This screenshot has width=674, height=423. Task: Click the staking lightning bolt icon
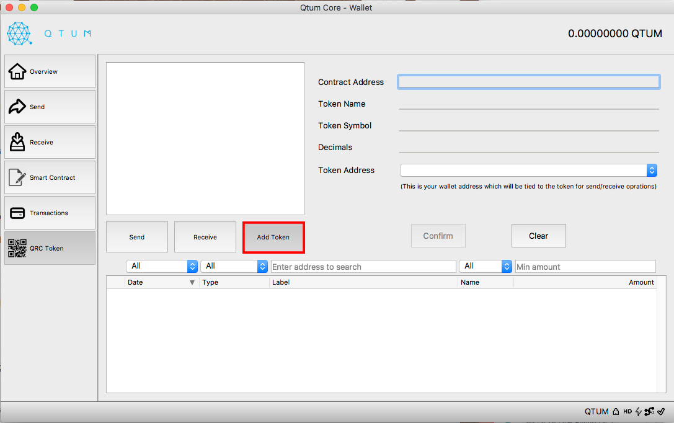pos(638,411)
